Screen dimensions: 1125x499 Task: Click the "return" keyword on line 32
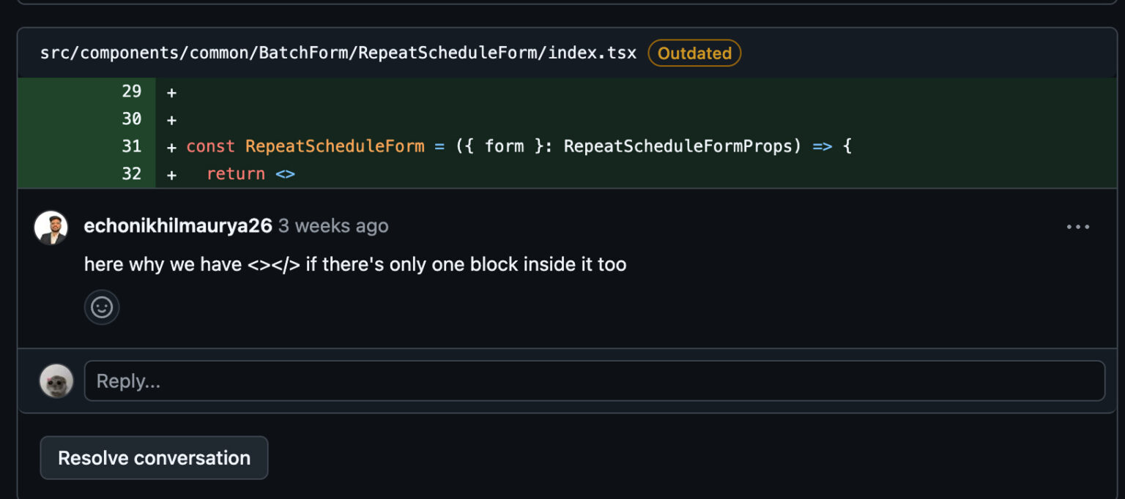tap(236, 174)
